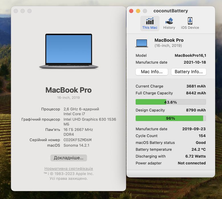Click the Cycle Count label
222x199 pixels.
click(x=146, y=136)
